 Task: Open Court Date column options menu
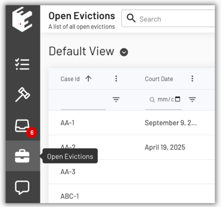click(x=192, y=79)
